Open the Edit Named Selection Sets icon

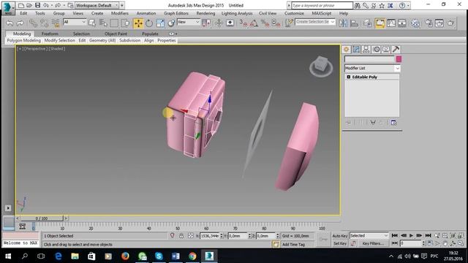pyautogui.click(x=289, y=23)
